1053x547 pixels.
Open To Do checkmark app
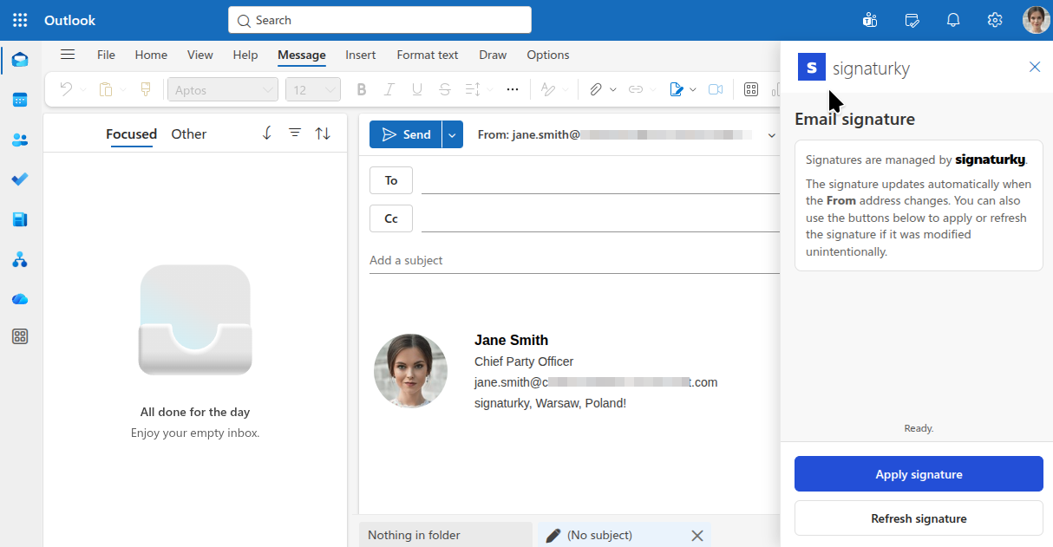[x=20, y=179]
